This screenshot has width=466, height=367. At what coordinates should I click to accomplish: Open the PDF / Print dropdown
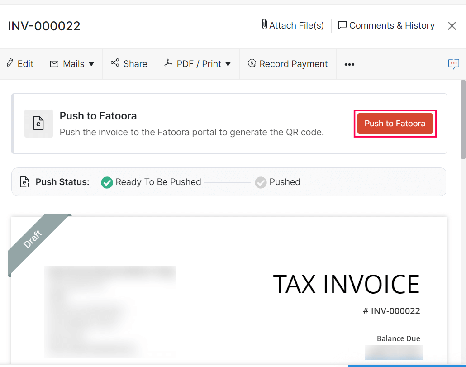198,64
